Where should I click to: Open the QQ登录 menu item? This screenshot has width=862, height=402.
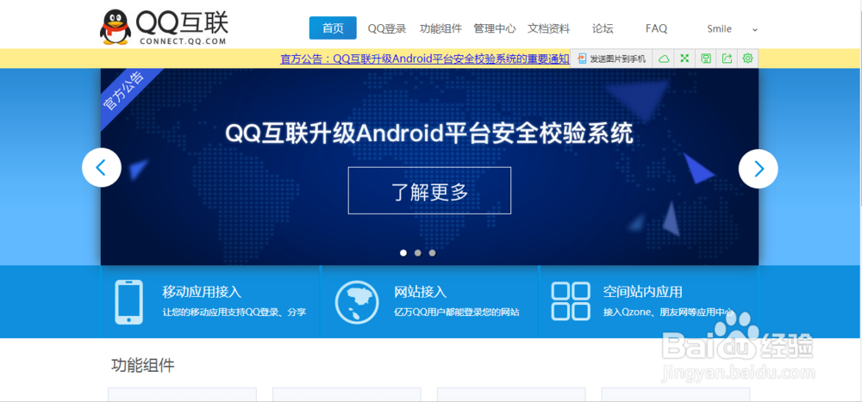pos(387,28)
